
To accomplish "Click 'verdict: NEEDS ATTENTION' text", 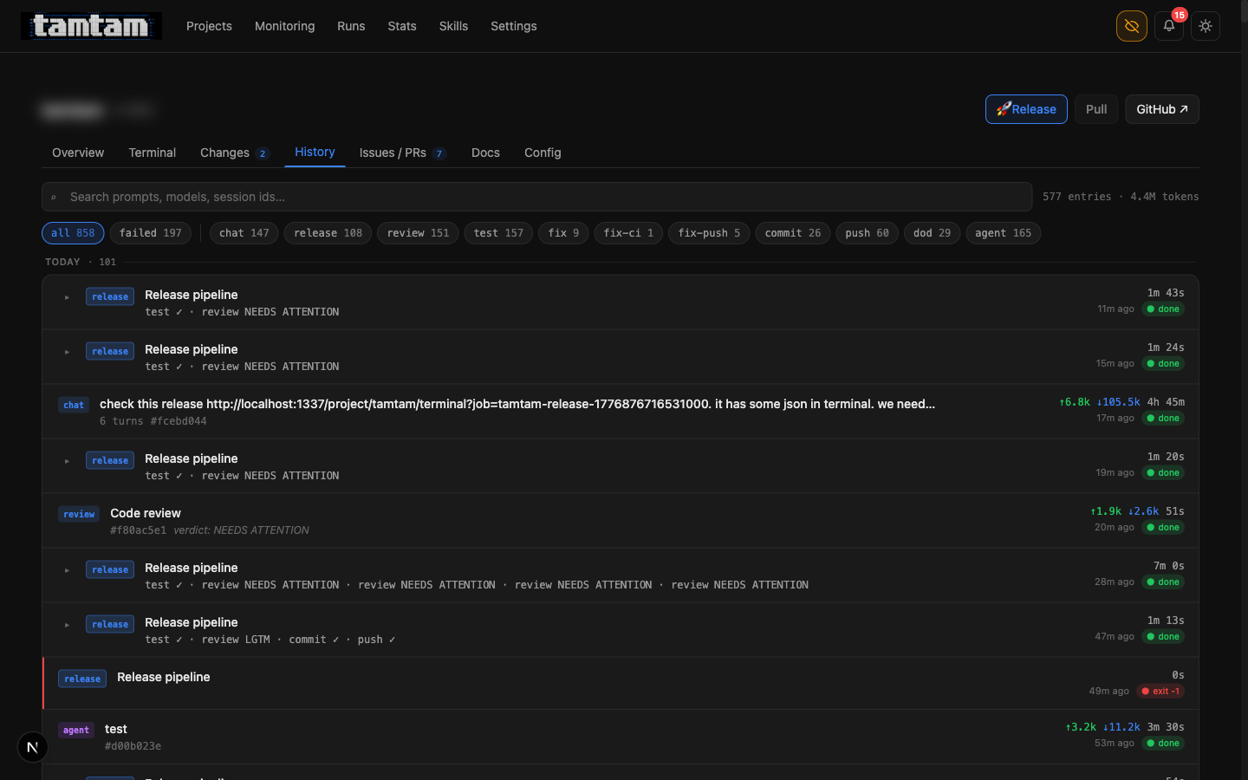I will pos(241,530).
